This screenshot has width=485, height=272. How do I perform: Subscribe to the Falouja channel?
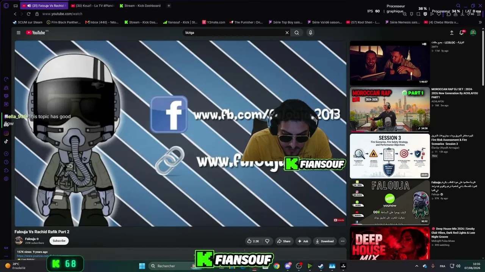point(59,241)
